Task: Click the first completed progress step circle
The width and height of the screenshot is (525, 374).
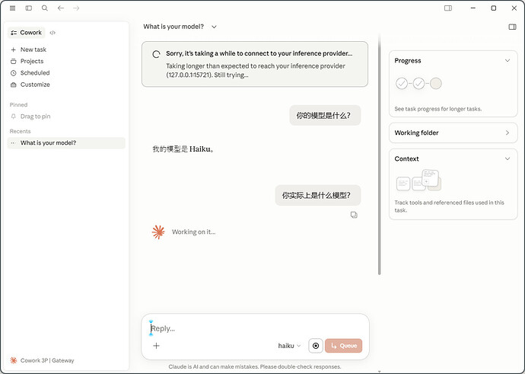Action: [x=402, y=83]
